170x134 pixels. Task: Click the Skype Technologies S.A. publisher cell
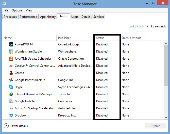(x=74, y=87)
